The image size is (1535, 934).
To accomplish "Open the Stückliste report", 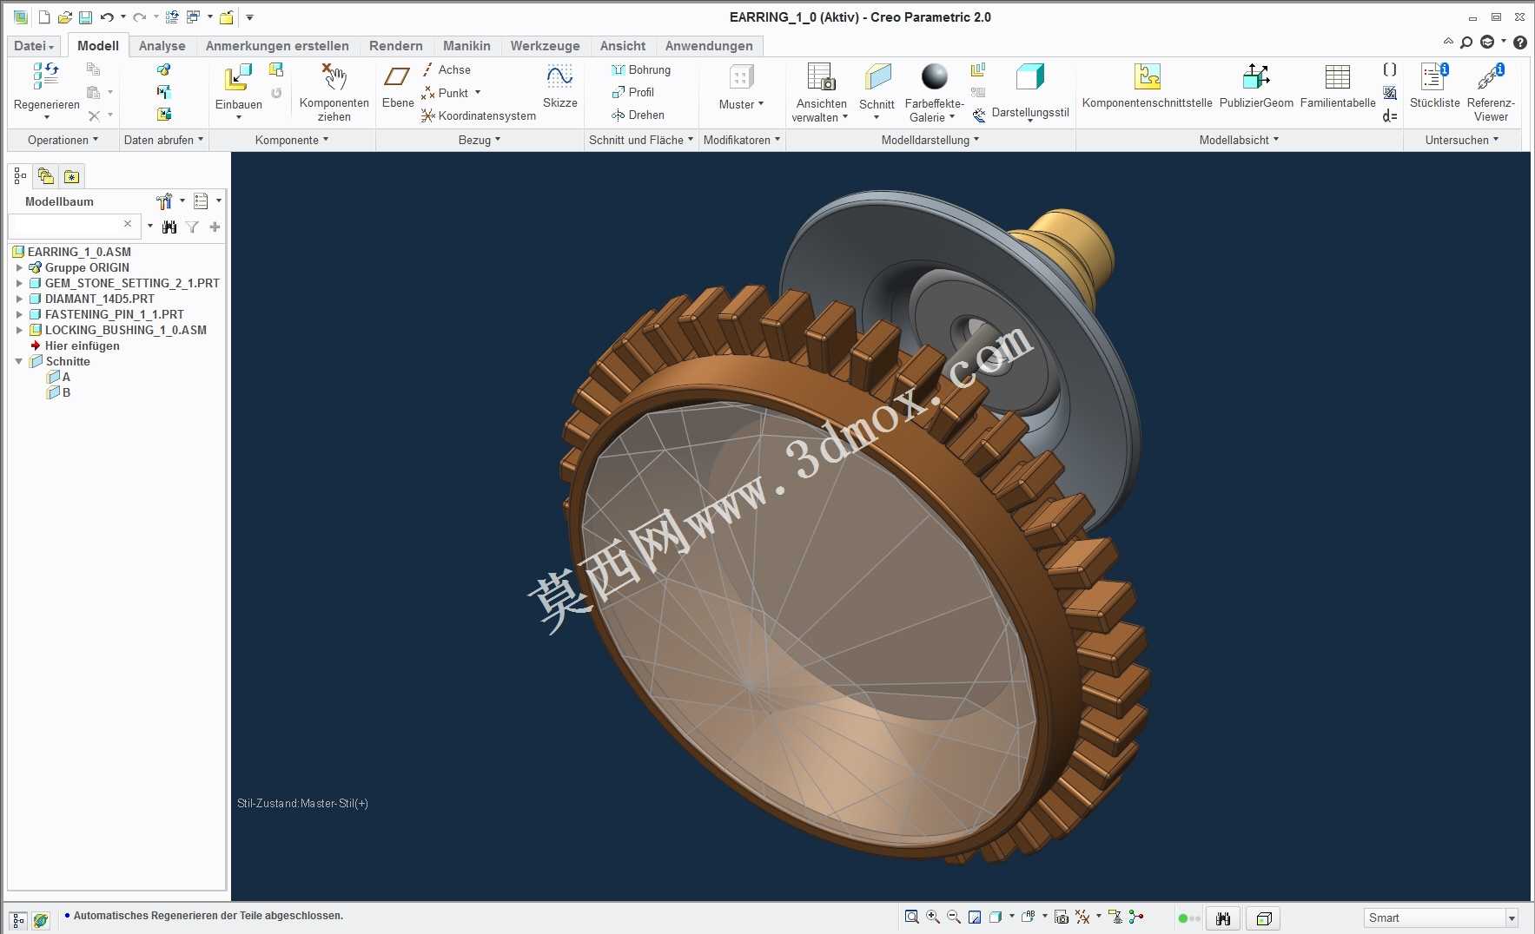I will [x=1434, y=86].
